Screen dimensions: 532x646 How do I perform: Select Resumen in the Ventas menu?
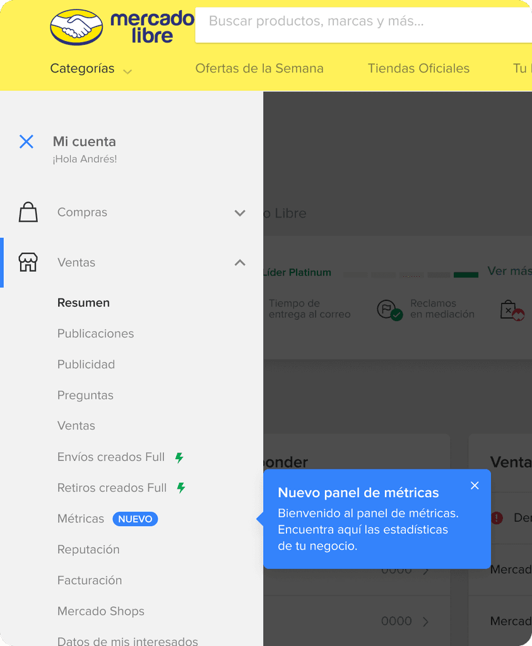83,303
